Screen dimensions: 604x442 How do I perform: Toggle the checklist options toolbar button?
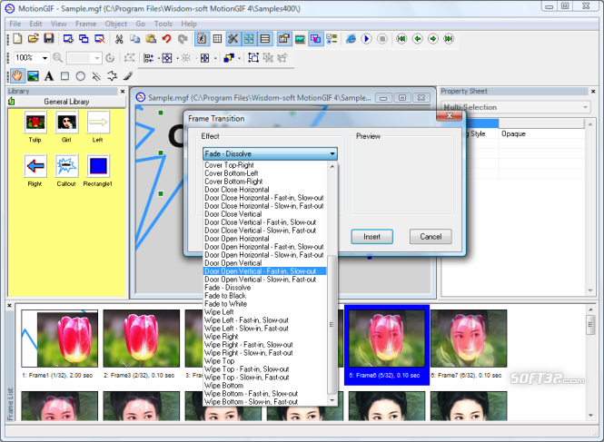[x=332, y=39]
